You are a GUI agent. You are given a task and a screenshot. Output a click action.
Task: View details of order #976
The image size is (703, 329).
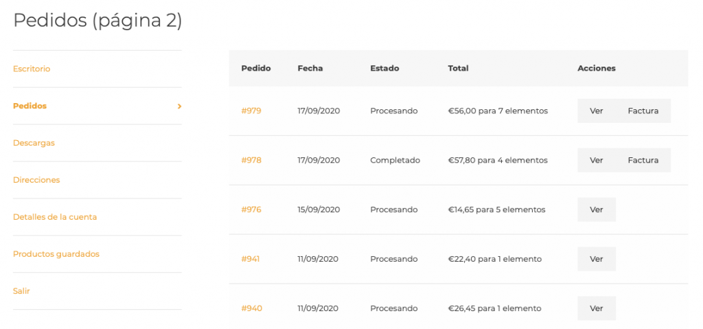click(597, 209)
